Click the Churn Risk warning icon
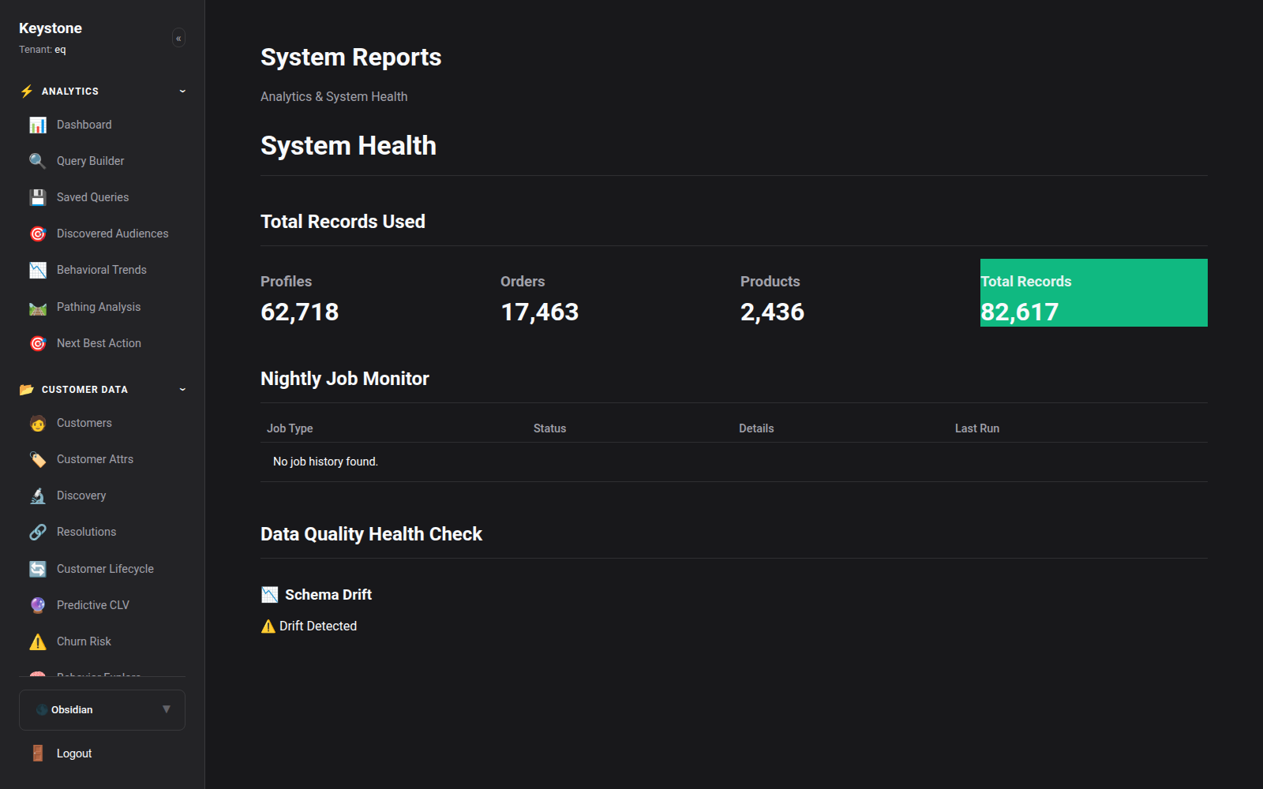 38,641
